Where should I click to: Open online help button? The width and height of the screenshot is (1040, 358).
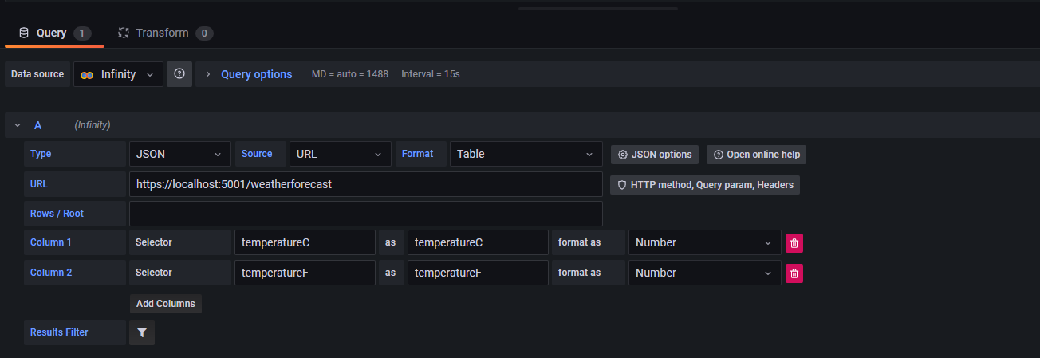[756, 155]
